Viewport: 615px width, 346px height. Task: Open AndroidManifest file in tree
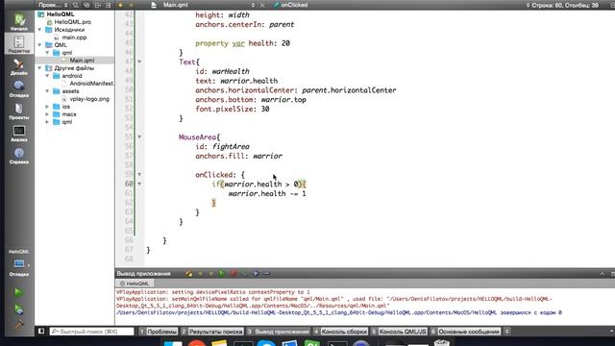(92, 84)
